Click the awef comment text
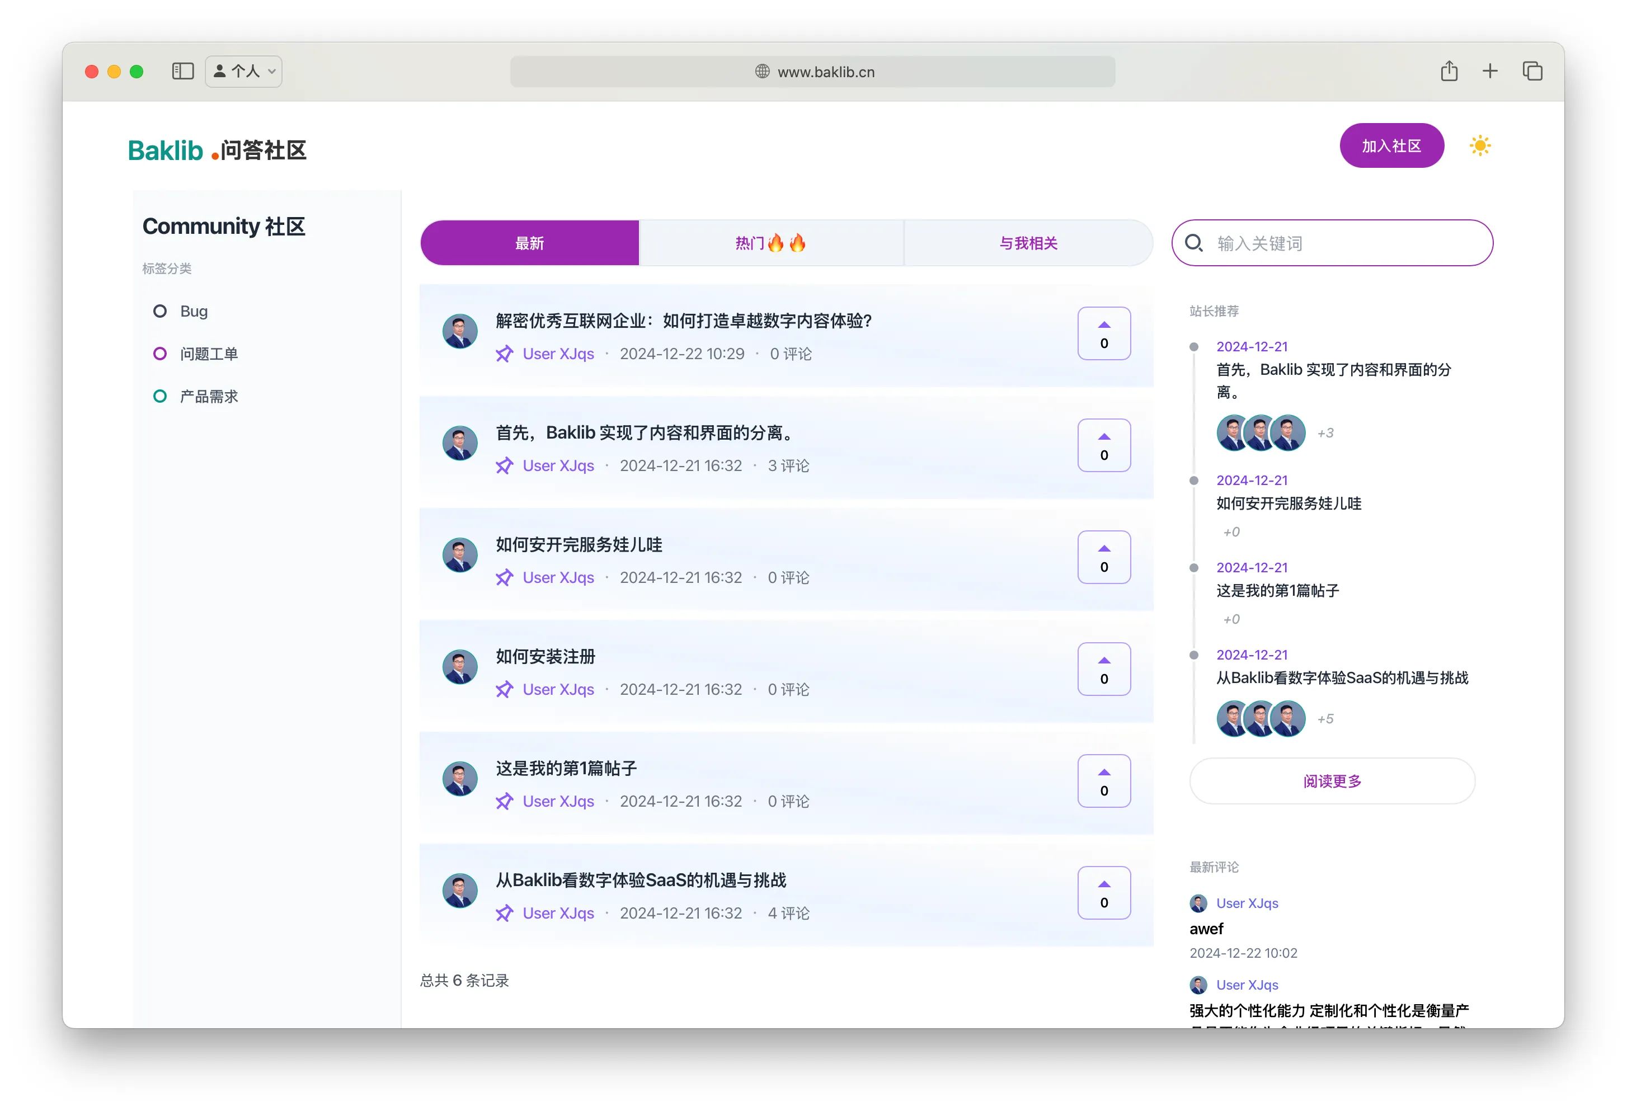The width and height of the screenshot is (1627, 1111). (1206, 929)
